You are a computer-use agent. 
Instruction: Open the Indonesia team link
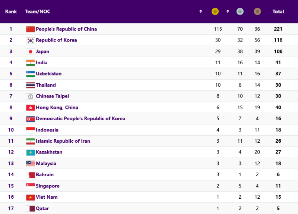tap(47, 130)
